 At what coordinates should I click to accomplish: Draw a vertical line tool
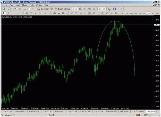click(x=14, y=13)
